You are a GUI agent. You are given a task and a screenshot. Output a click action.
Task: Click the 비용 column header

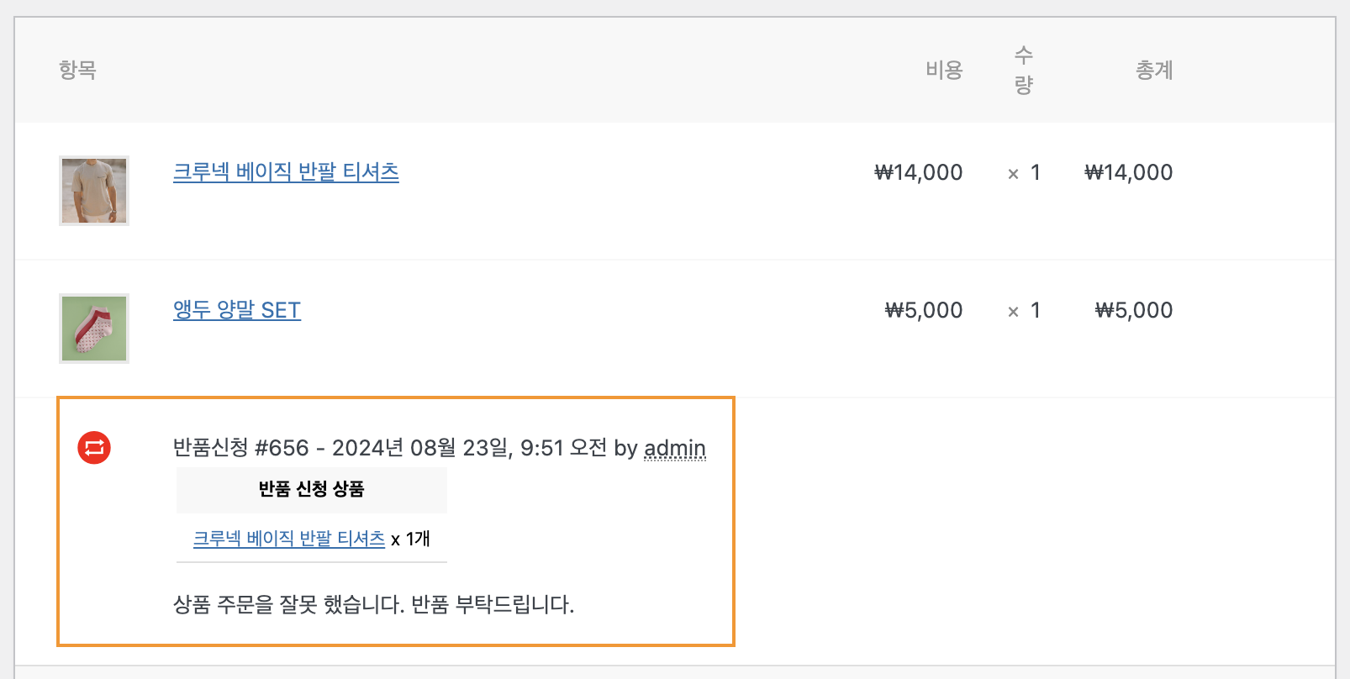click(x=944, y=70)
